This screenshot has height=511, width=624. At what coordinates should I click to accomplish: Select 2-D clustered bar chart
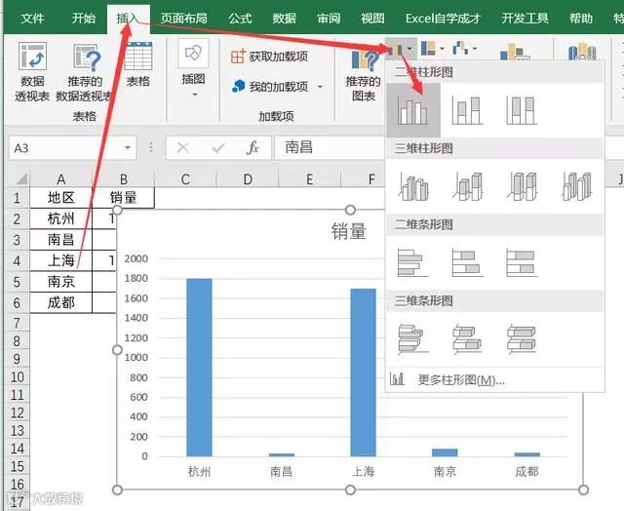[x=413, y=262]
